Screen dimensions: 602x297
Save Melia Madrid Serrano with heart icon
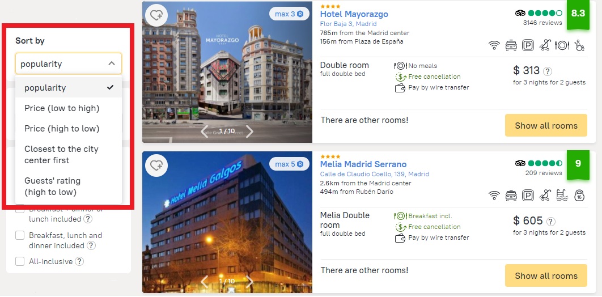pyautogui.click(x=156, y=166)
